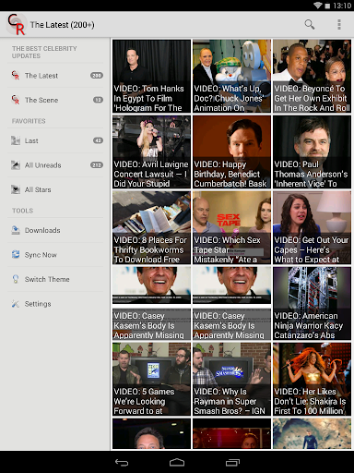Tap the Android back navigation button

tap(122, 462)
